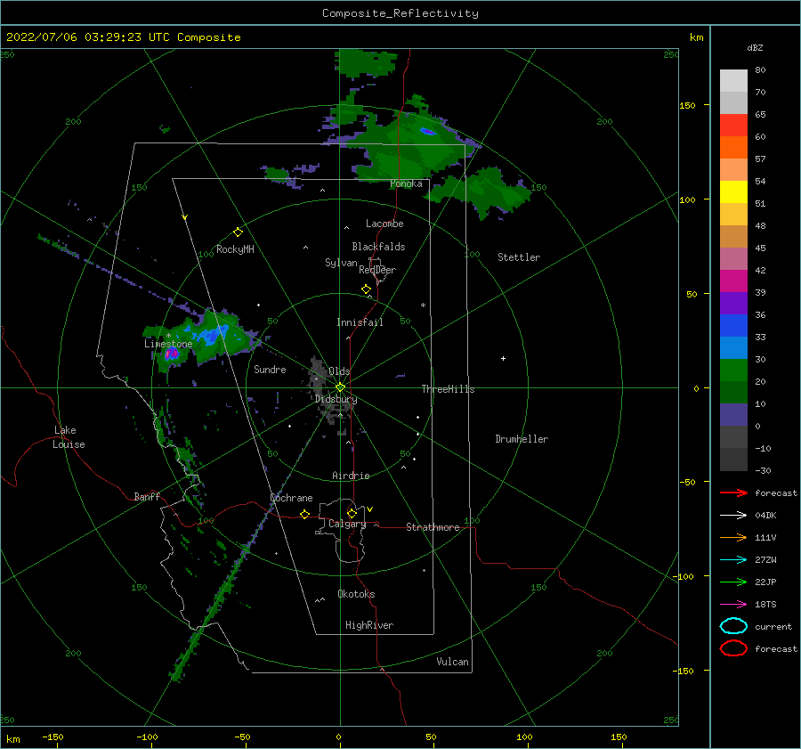Image resolution: width=801 pixels, height=749 pixels.
Task: Click the Banff label
Action: pos(147,496)
